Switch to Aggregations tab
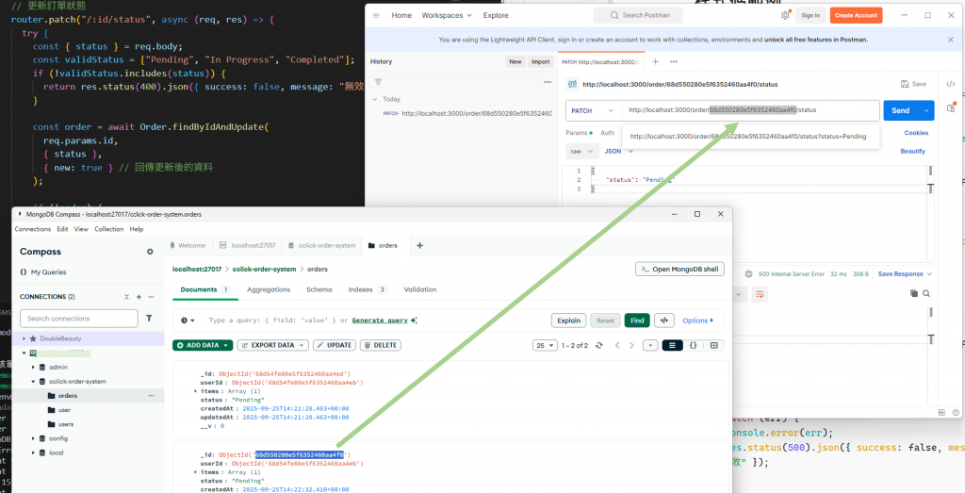The width and height of the screenshot is (965, 493). point(269,289)
